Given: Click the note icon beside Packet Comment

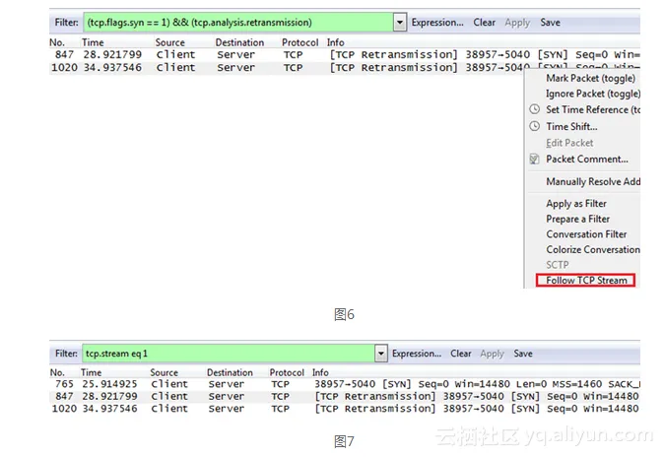Looking at the screenshot, I should tap(535, 159).
